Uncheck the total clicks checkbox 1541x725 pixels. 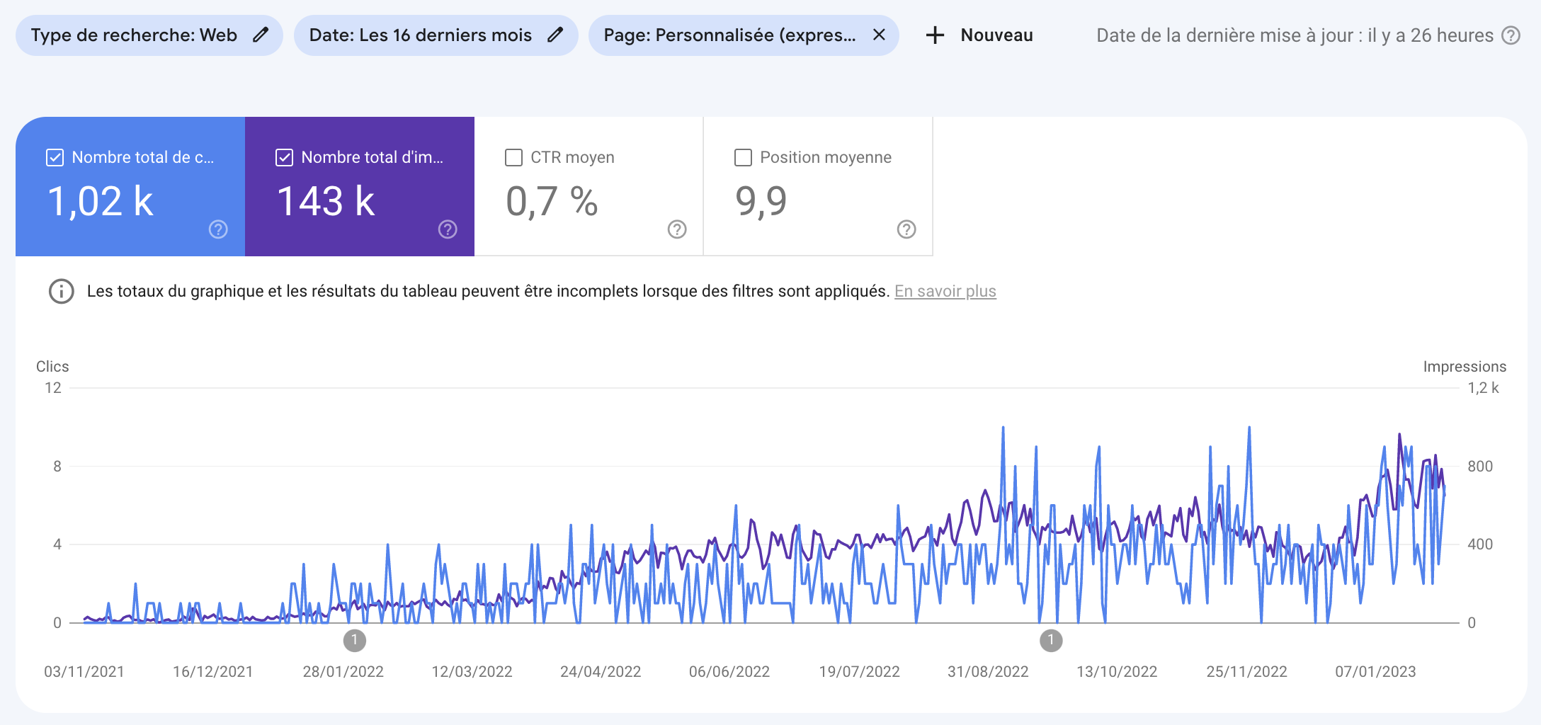click(x=55, y=157)
